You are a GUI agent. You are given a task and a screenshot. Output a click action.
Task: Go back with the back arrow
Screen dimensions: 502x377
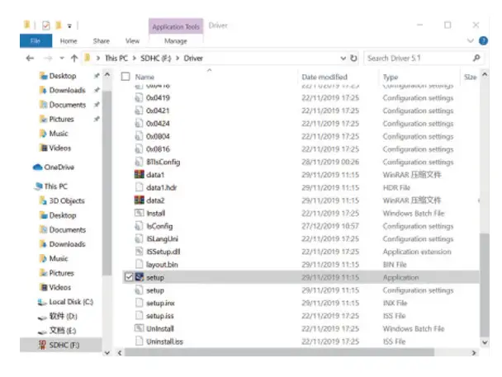pos(30,59)
